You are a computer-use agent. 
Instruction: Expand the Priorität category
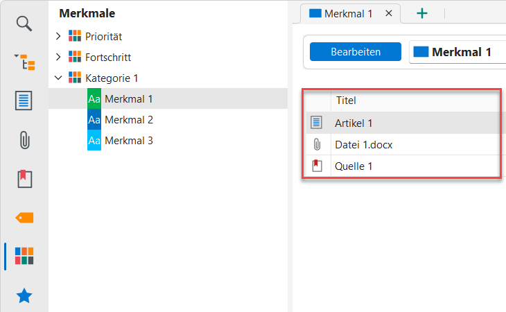point(58,36)
